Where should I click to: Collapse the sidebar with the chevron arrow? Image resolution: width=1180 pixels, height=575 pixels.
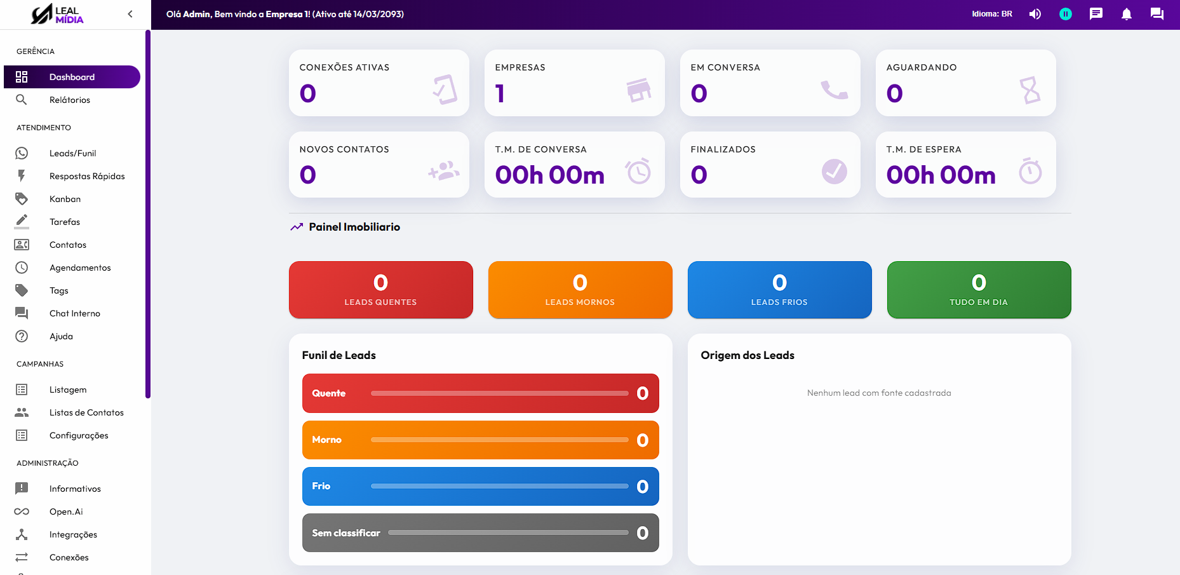pyautogui.click(x=130, y=14)
